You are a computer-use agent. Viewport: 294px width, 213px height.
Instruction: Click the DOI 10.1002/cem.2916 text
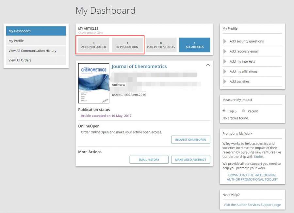[129, 95]
